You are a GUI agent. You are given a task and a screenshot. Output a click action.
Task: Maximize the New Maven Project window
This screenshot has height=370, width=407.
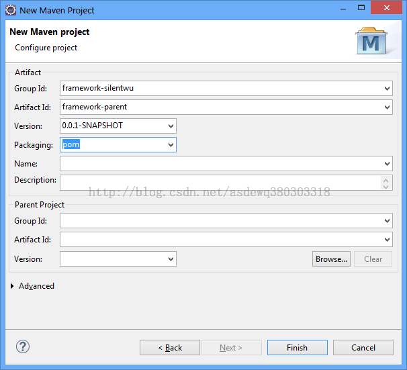pos(361,8)
